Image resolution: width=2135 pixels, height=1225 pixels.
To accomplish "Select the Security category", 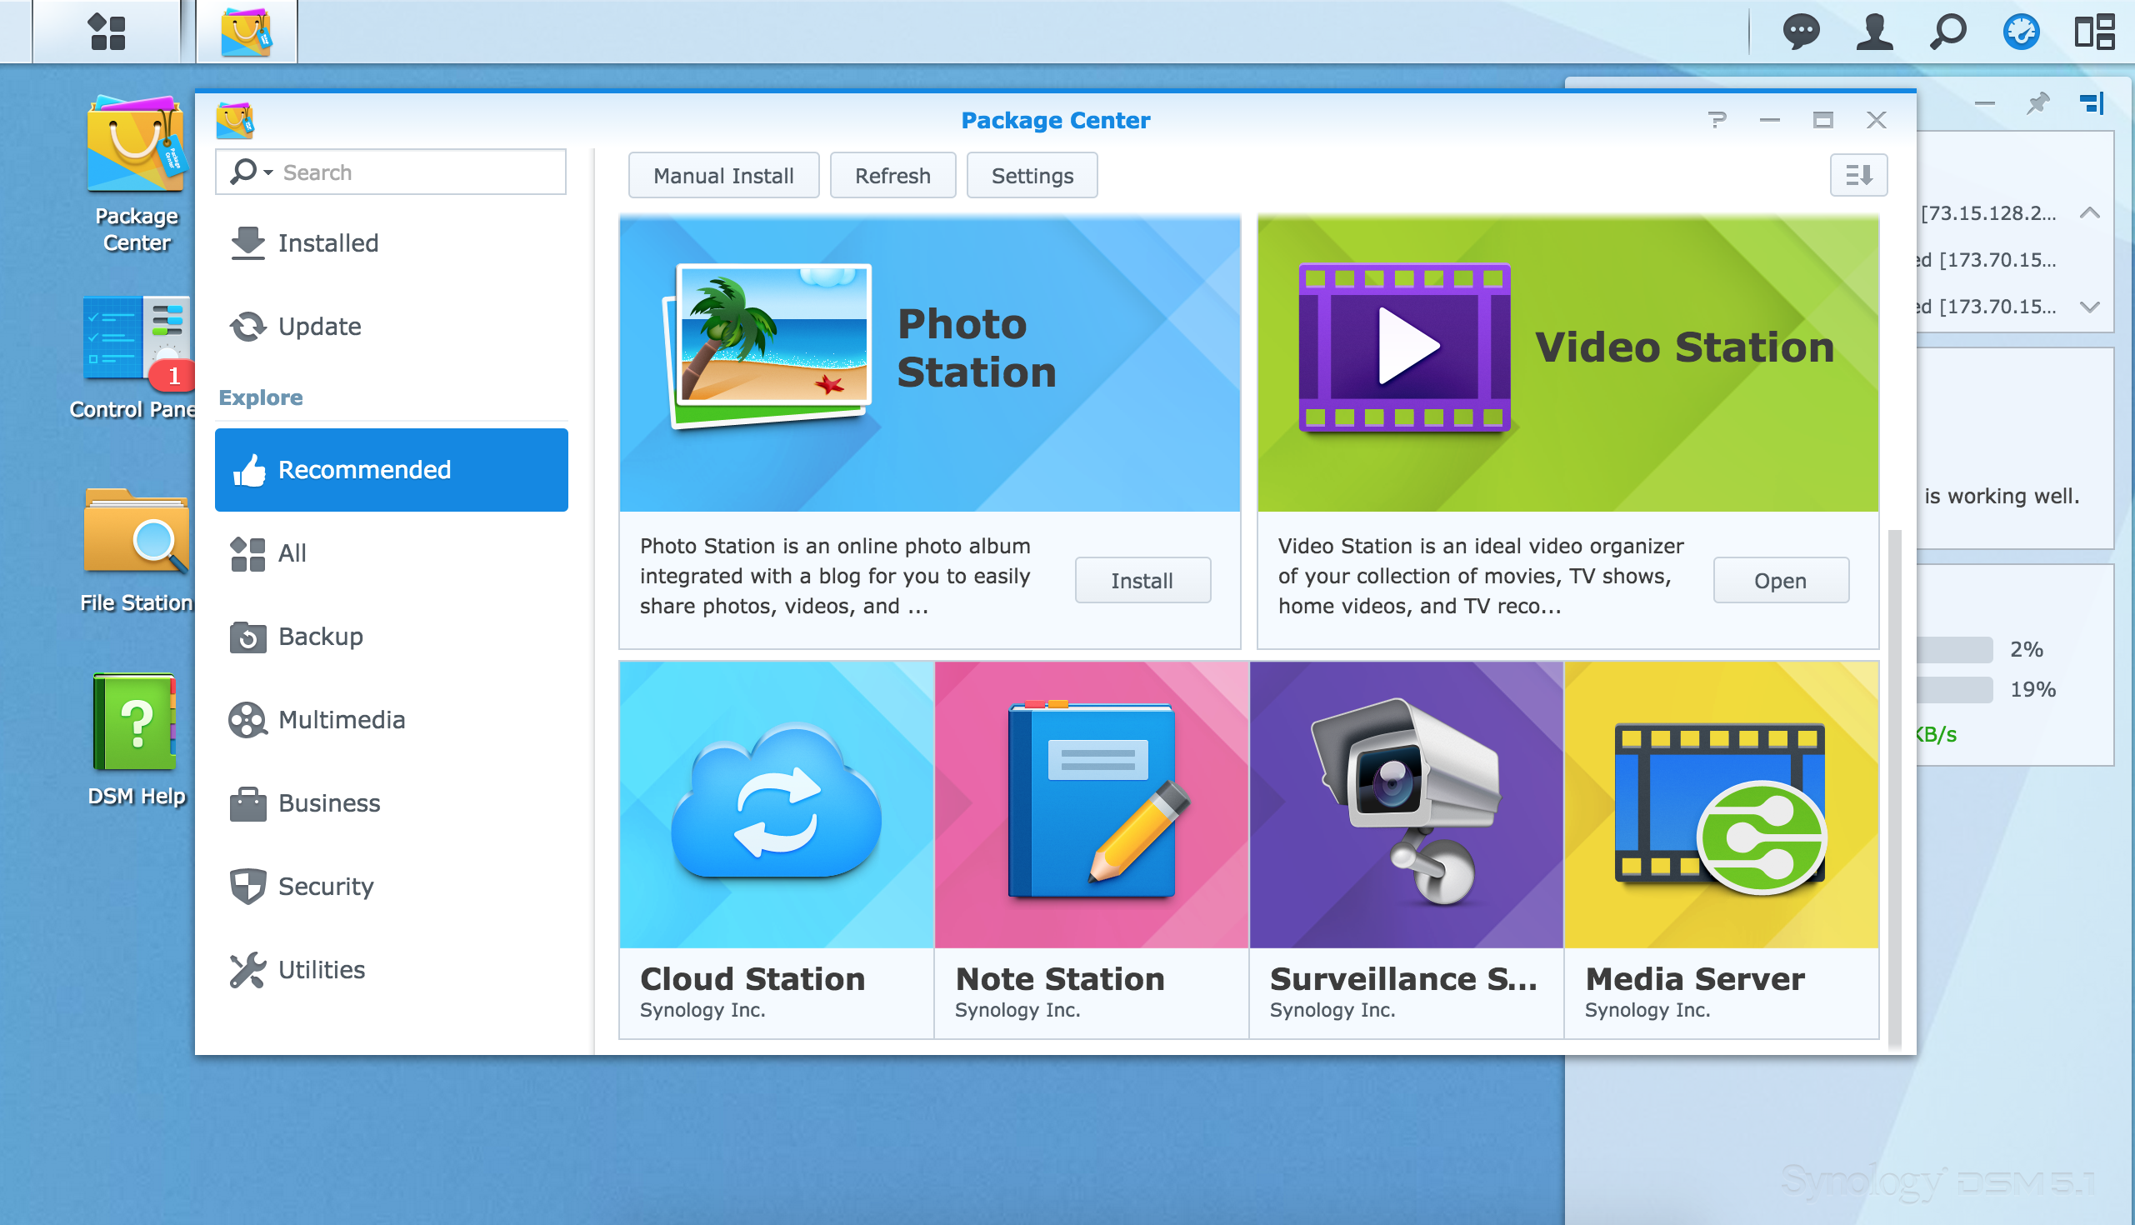I will coord(391,886).
